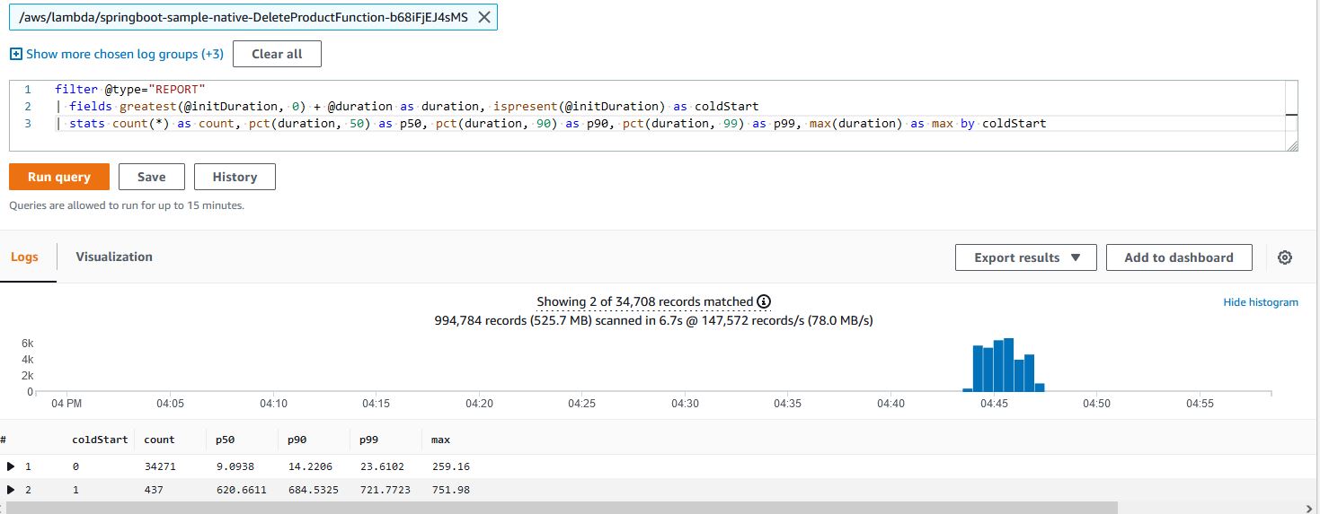Expand result row 1 with count 34271
This screenshot has width=1320, height=514.
(x=11, y=466)
